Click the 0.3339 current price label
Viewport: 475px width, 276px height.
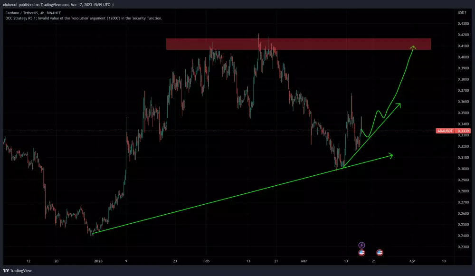463,131
